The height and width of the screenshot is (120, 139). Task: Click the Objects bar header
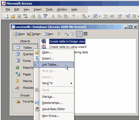(x=25, y=41)
